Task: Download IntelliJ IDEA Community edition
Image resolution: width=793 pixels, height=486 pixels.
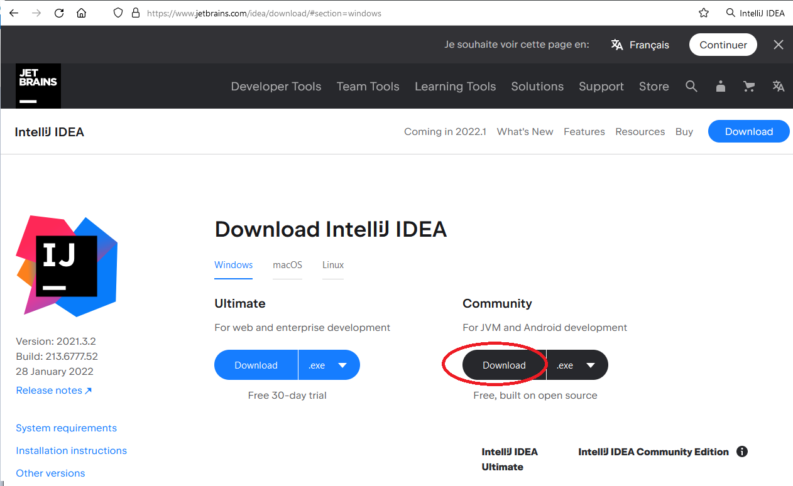Action: 504,365
